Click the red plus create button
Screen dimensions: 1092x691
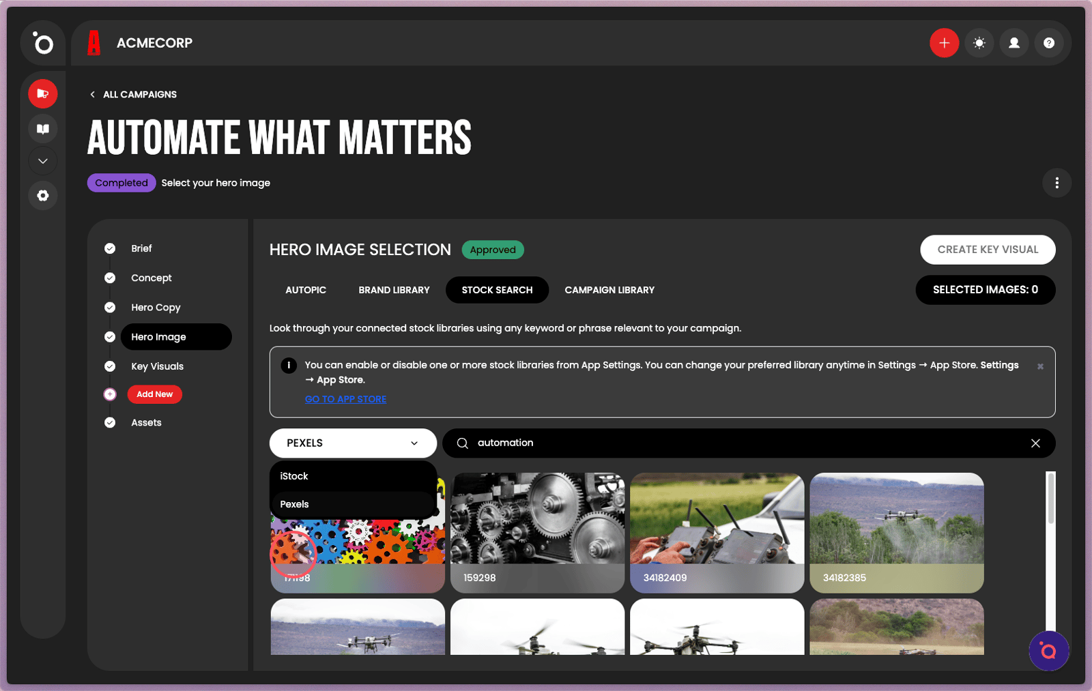pos(945,43)
